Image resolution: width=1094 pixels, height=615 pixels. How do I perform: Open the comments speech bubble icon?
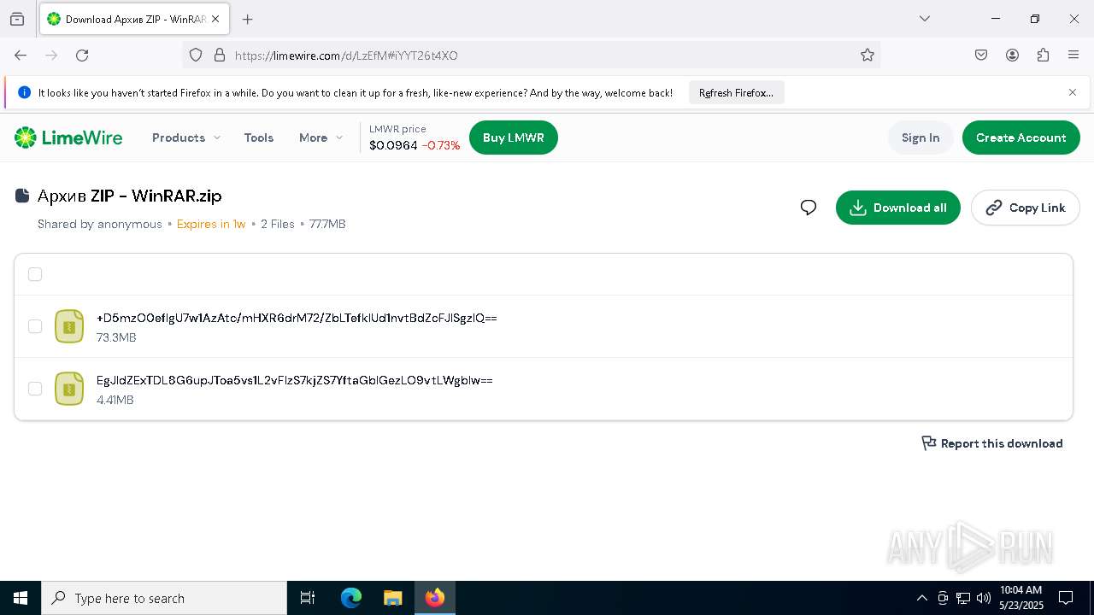pos(809,208)
